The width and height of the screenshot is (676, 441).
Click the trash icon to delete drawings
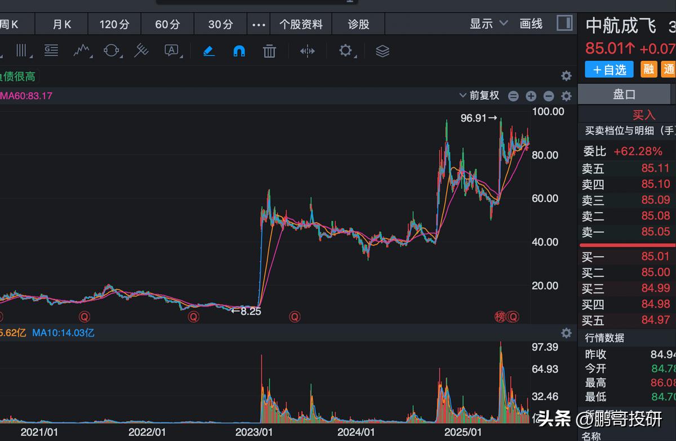(269, 51)
